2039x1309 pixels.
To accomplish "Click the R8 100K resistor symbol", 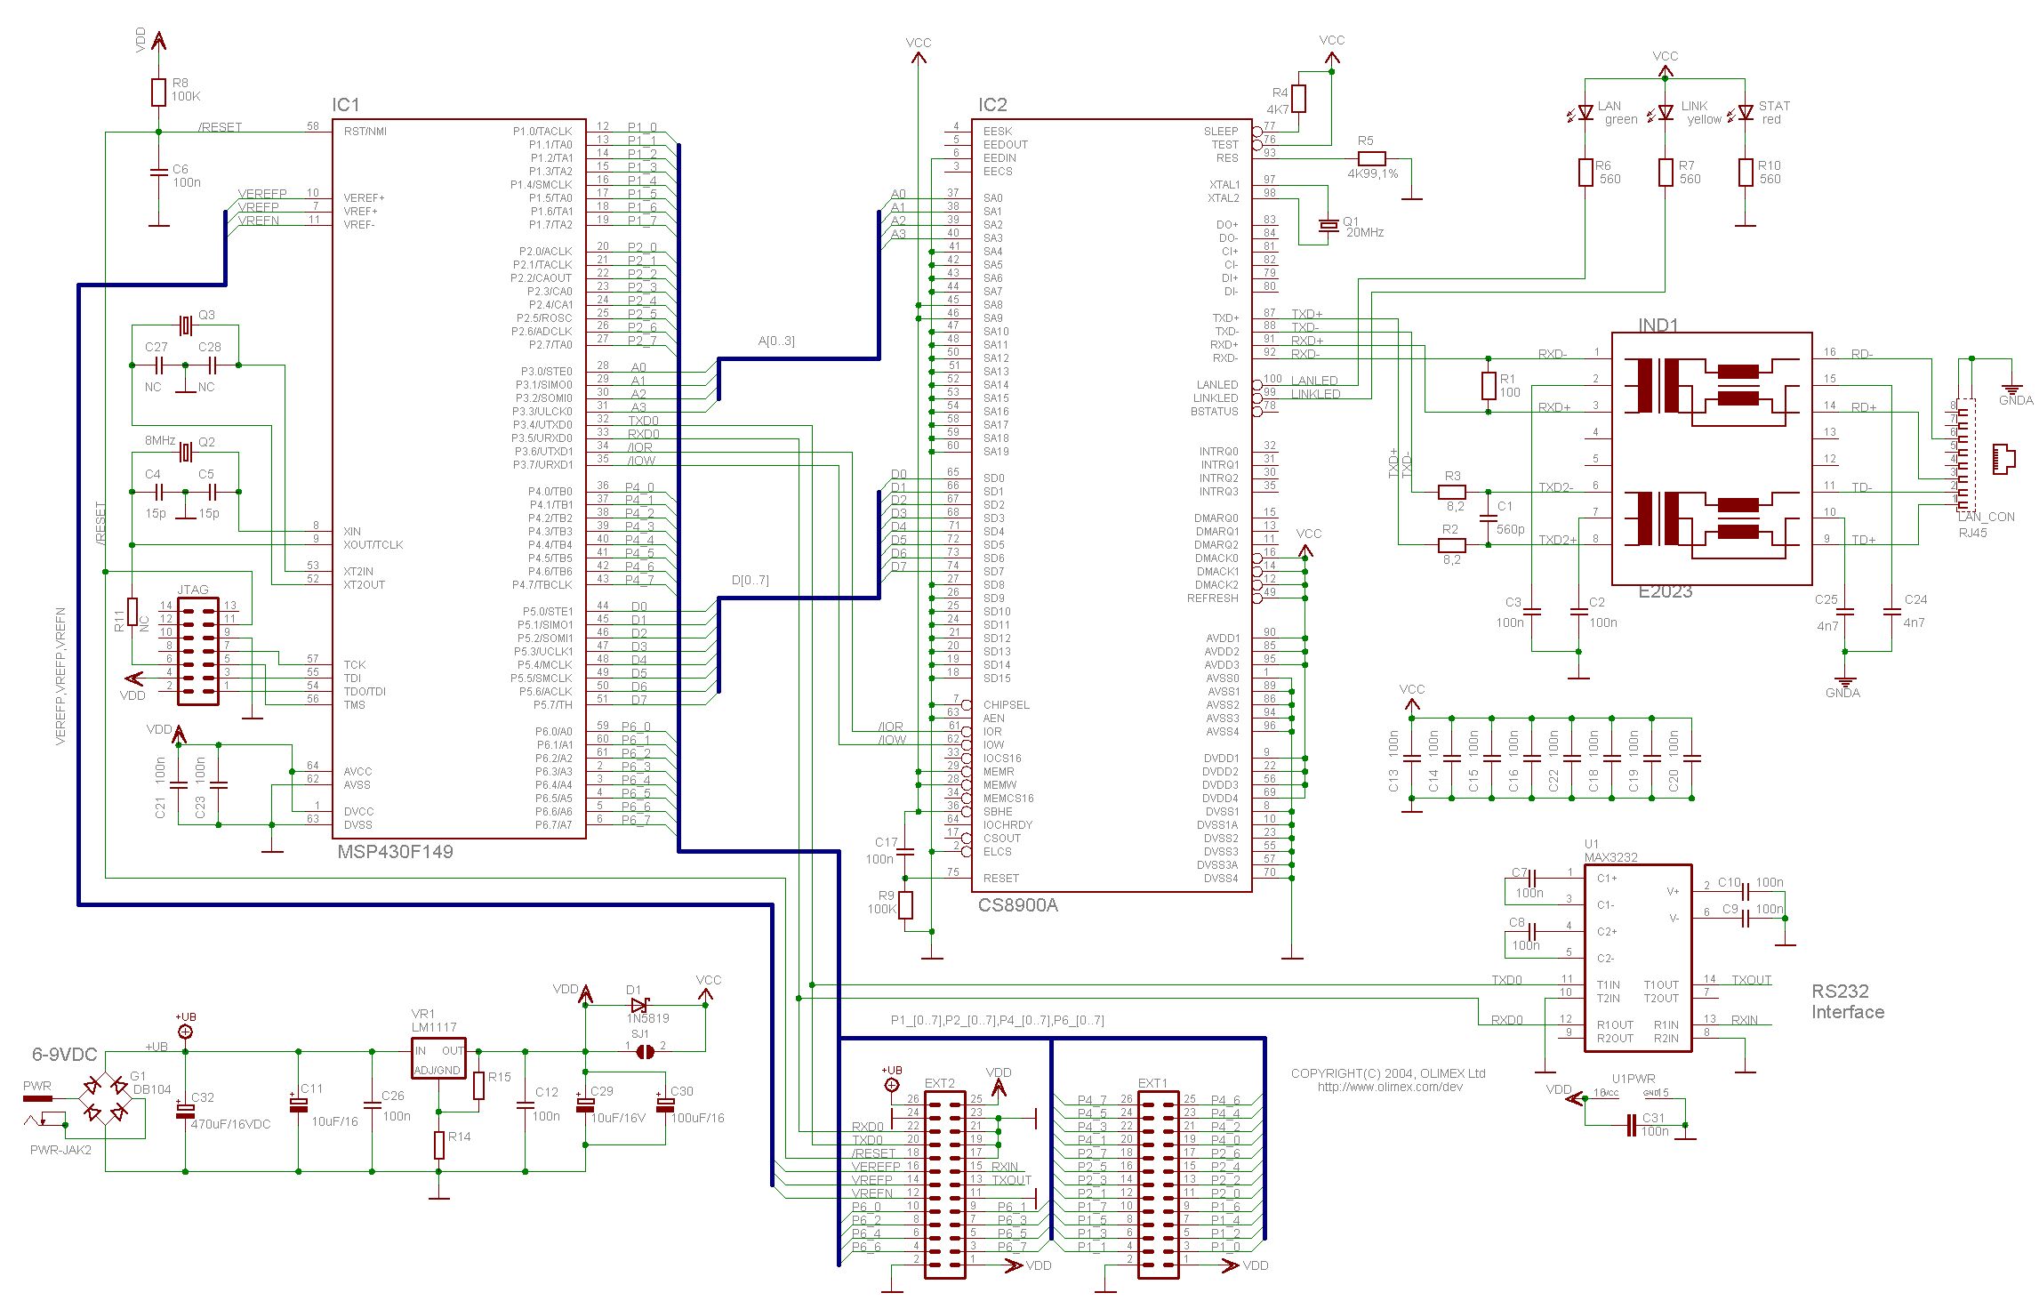I will point(158,92).
